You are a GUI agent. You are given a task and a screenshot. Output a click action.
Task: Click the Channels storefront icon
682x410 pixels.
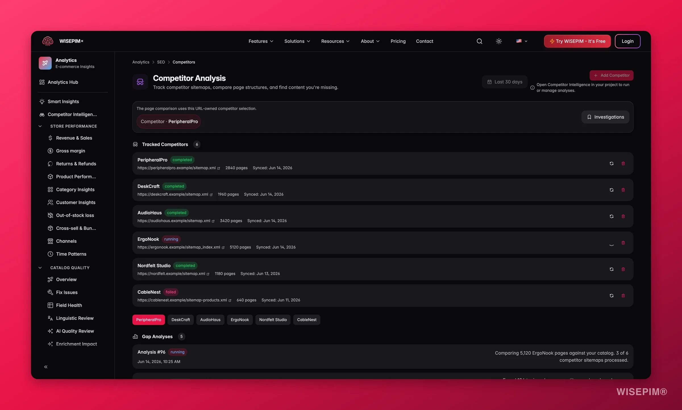click(x=50, y=241)
